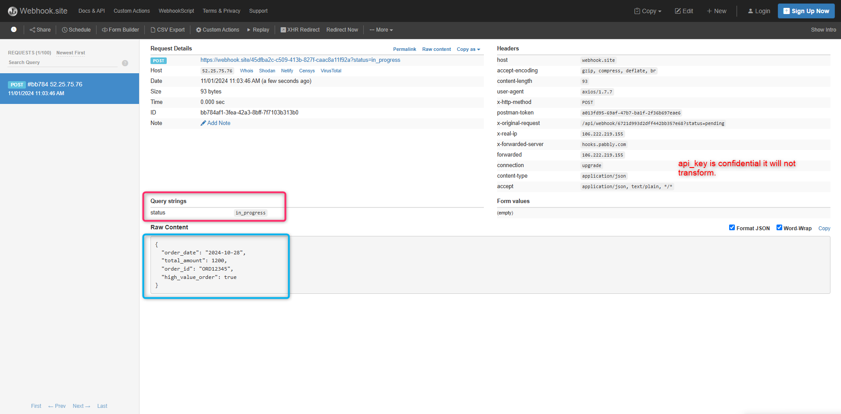
Task: Open the Form Builder
Action: [120, 30]
